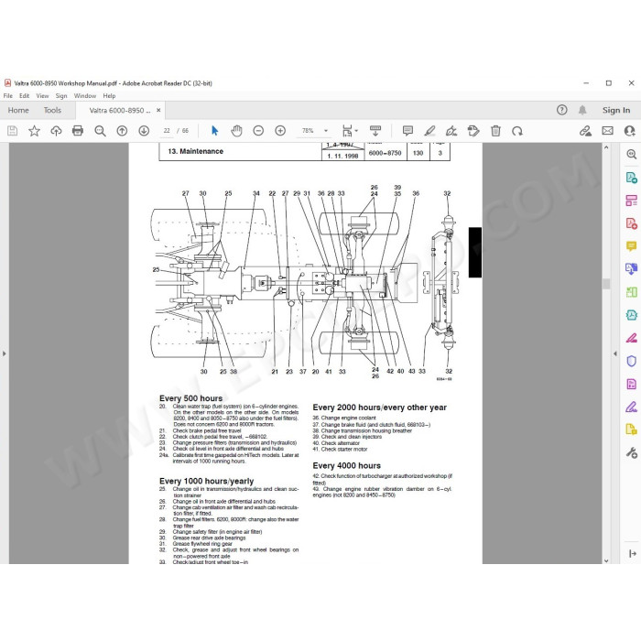Open the View menu
Viewport: 641px width, 641px height.
click(42, 95)
